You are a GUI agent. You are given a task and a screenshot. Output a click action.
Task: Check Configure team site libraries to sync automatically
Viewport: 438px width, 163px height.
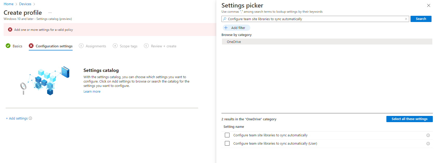pyautogui.click(x=227, y=135)
